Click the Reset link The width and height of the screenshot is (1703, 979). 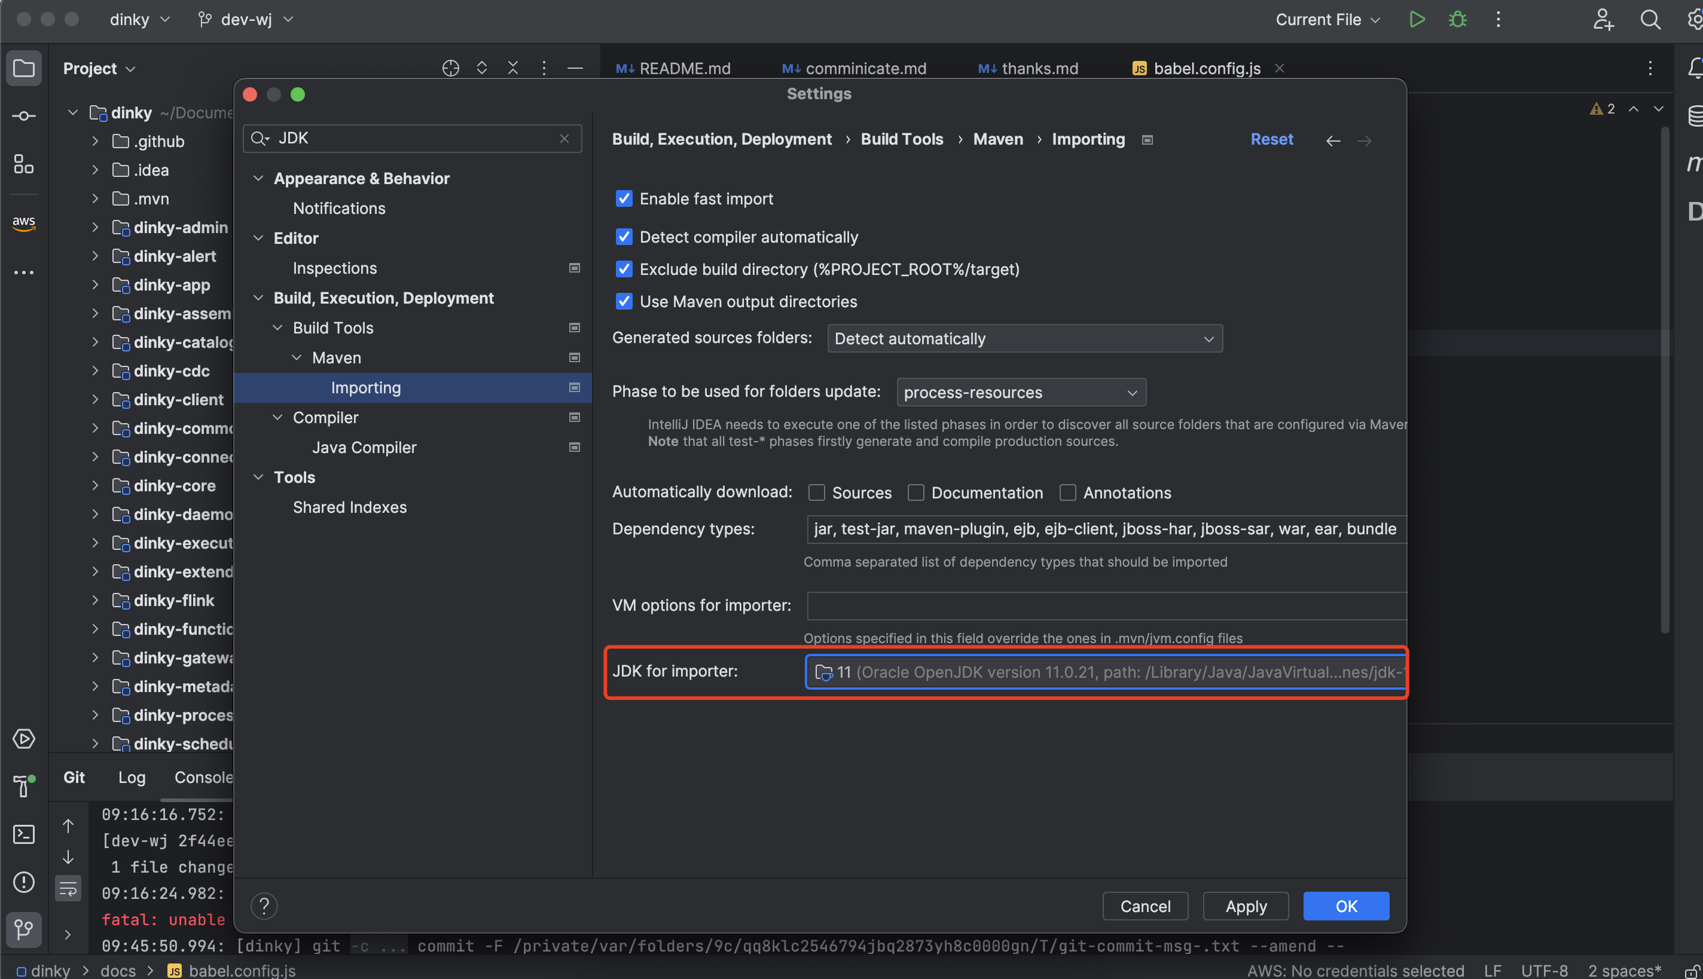pos(1271,139)
